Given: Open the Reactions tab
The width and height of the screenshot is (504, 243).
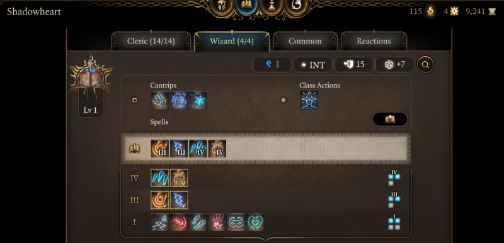Looking at the screenshot, I should tap(374, 41).
